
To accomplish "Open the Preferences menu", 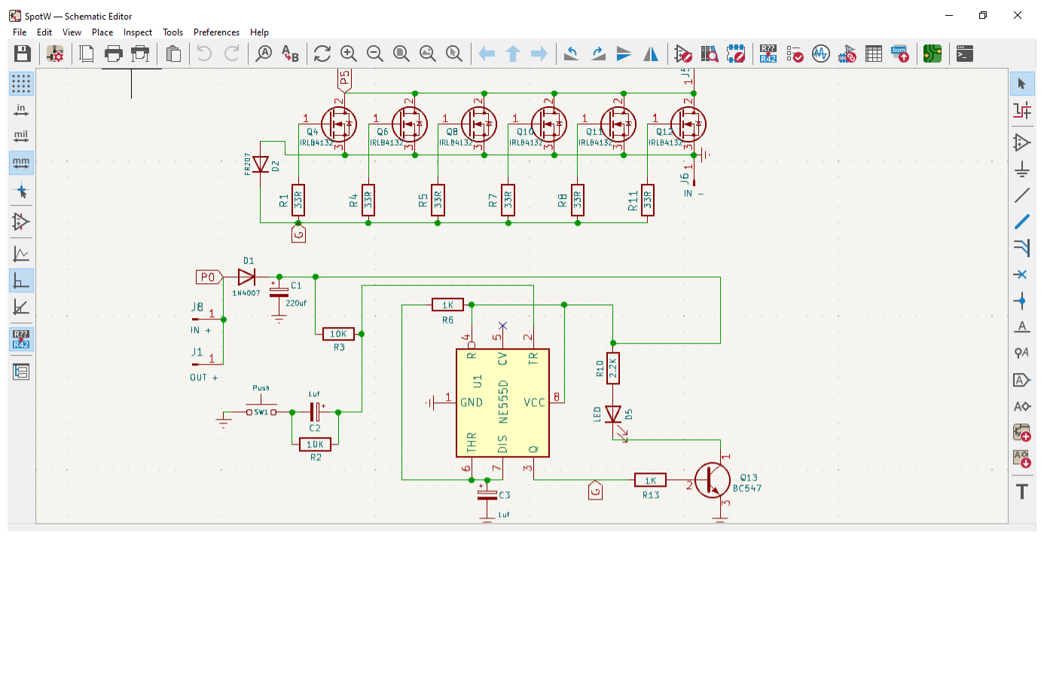I will point(216,32).
